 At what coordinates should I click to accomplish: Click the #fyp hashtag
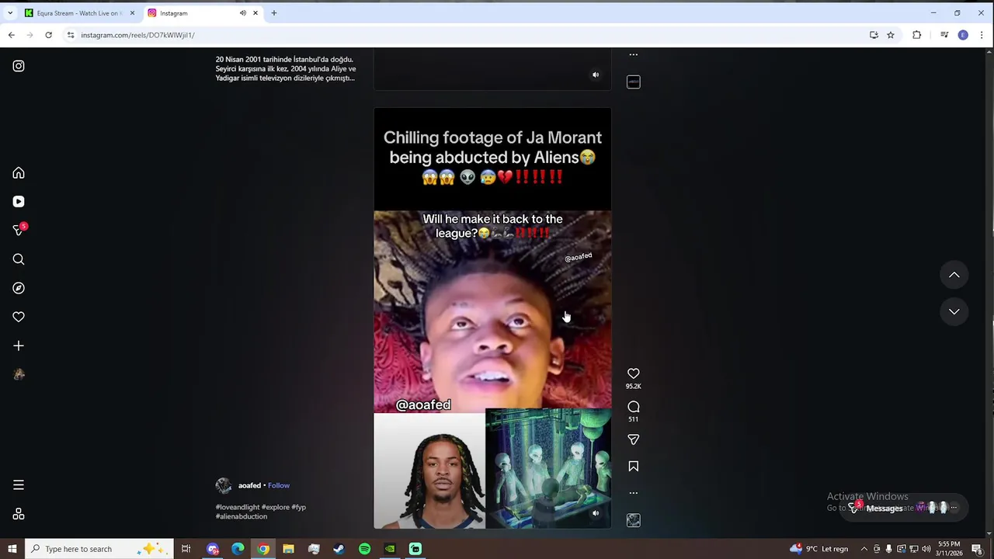[299, 507]
